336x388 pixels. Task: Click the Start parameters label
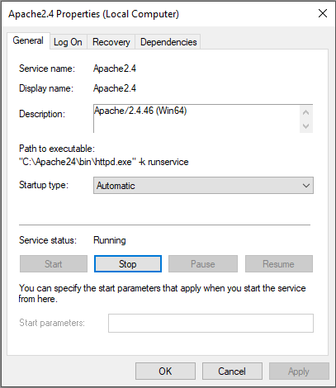point(52,323)
